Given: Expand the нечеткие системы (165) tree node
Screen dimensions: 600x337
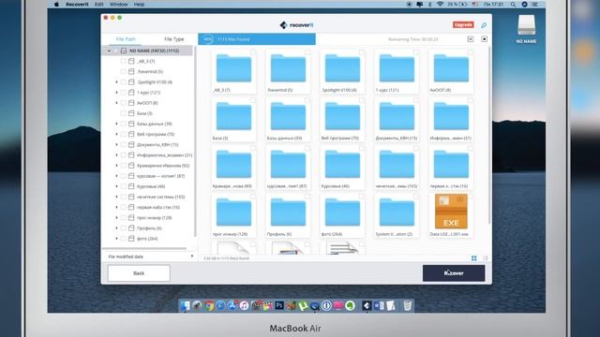Looking at the screenshot, I should pyautogui.click(x=116, y=197).
